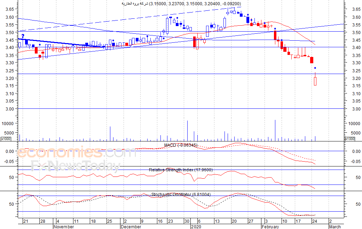Click the -0.05 MACD value on right axis
This screenshot has width=362, height=229.
pos(356,162)
